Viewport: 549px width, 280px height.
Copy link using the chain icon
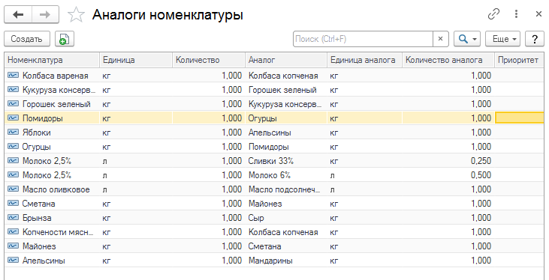[493, 14]
